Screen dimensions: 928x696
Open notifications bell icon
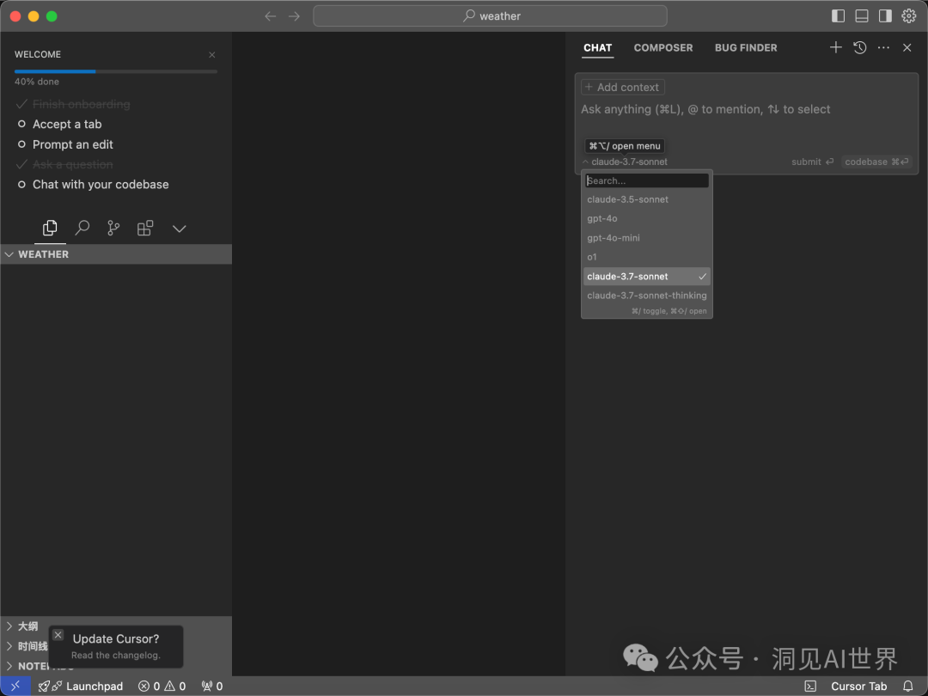(908, 686)
